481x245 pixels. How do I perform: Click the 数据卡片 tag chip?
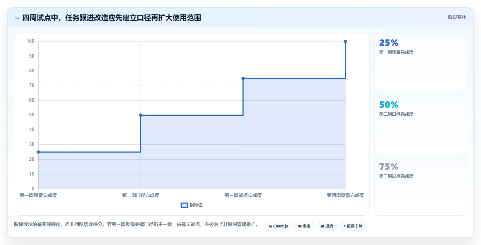point(353,226)
